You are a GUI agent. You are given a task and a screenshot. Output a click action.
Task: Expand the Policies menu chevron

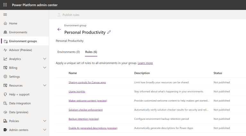click(x=45, y=121)
